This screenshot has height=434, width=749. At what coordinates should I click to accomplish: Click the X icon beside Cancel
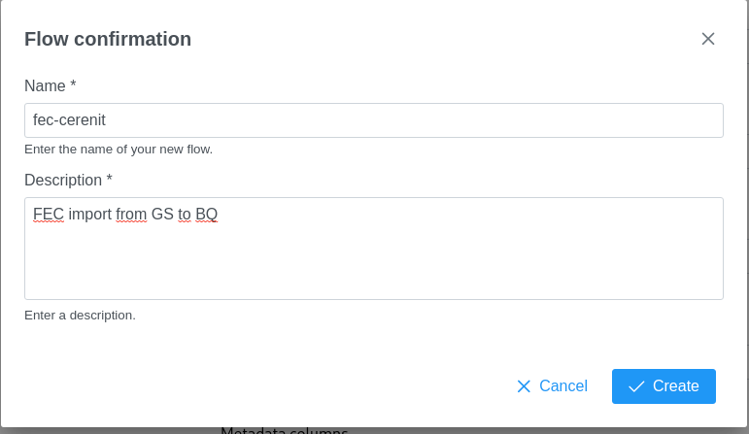(524, 386)
